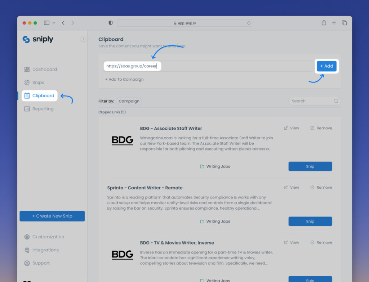Viewport: 369px width, 282px height.
Task: Click the Integrations plug icon
Action: tap(27, 250)
